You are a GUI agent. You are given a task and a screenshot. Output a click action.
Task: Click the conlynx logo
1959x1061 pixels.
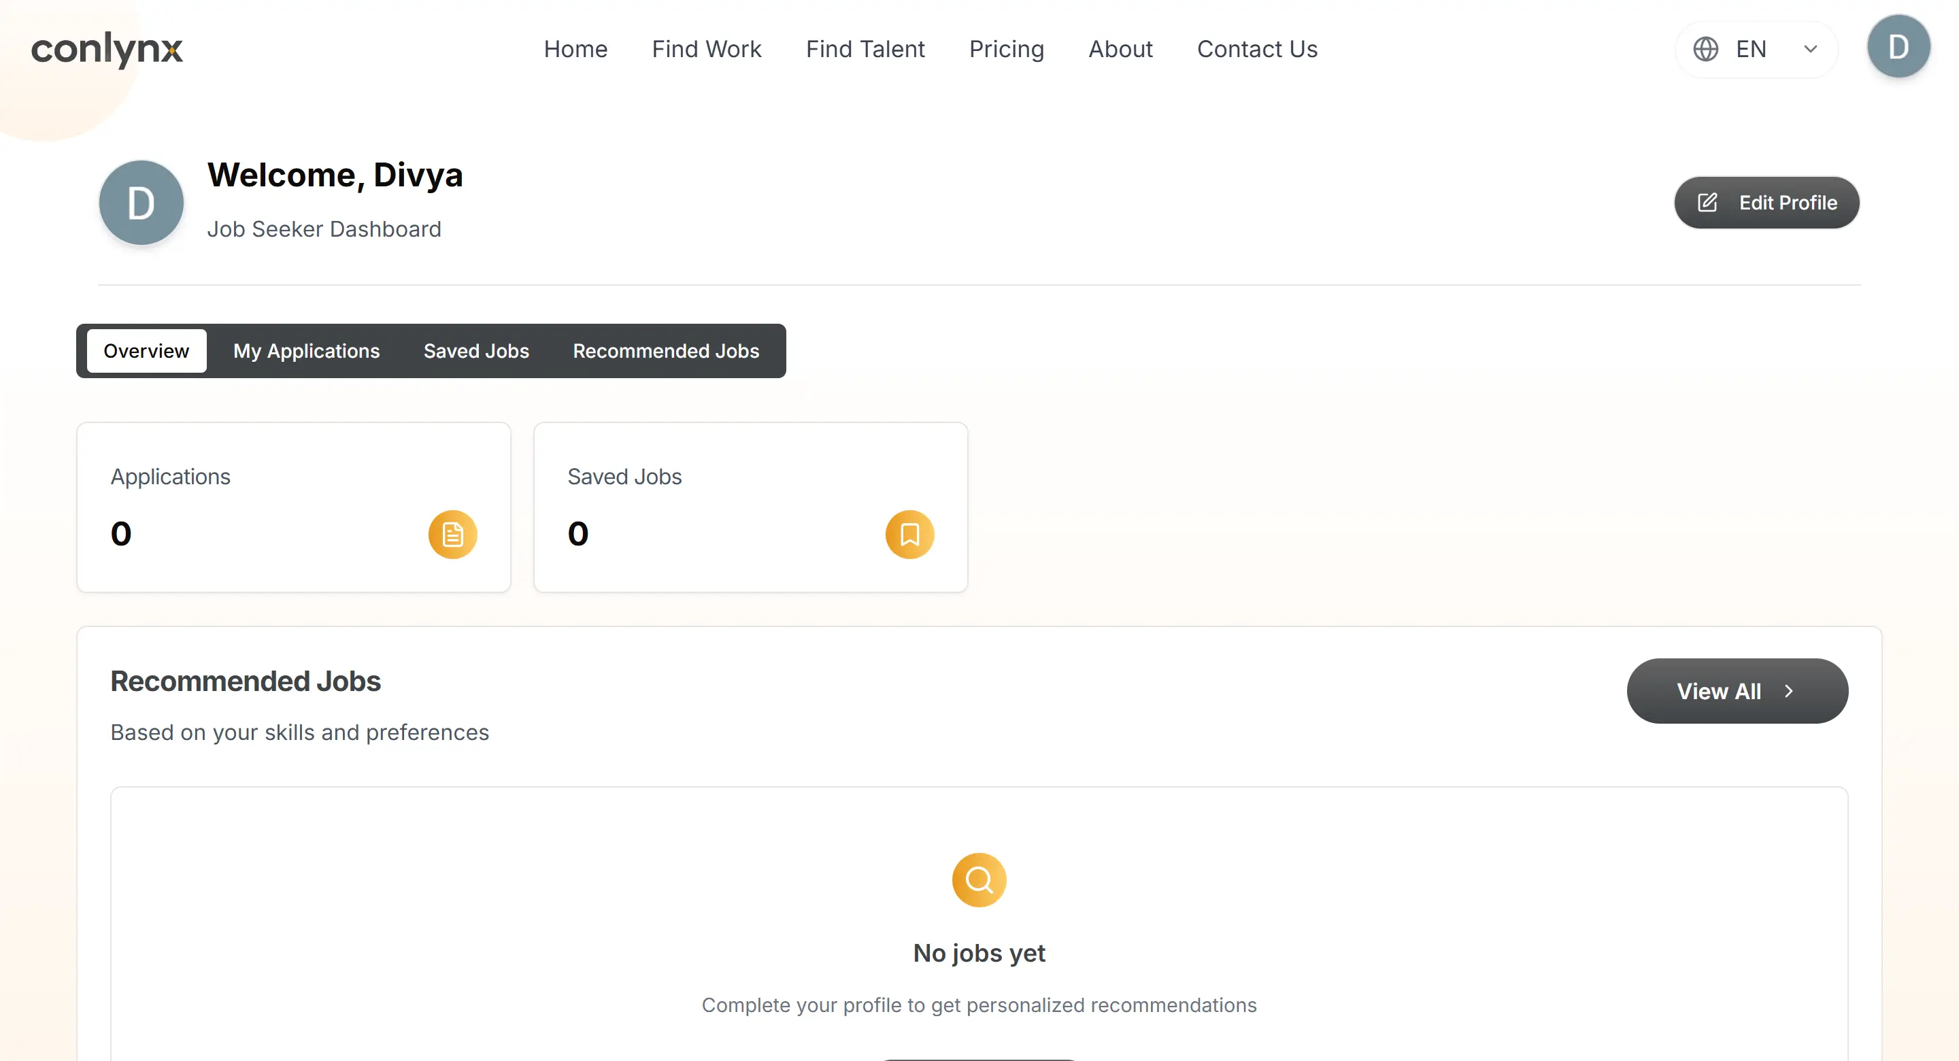coord(107,49)
